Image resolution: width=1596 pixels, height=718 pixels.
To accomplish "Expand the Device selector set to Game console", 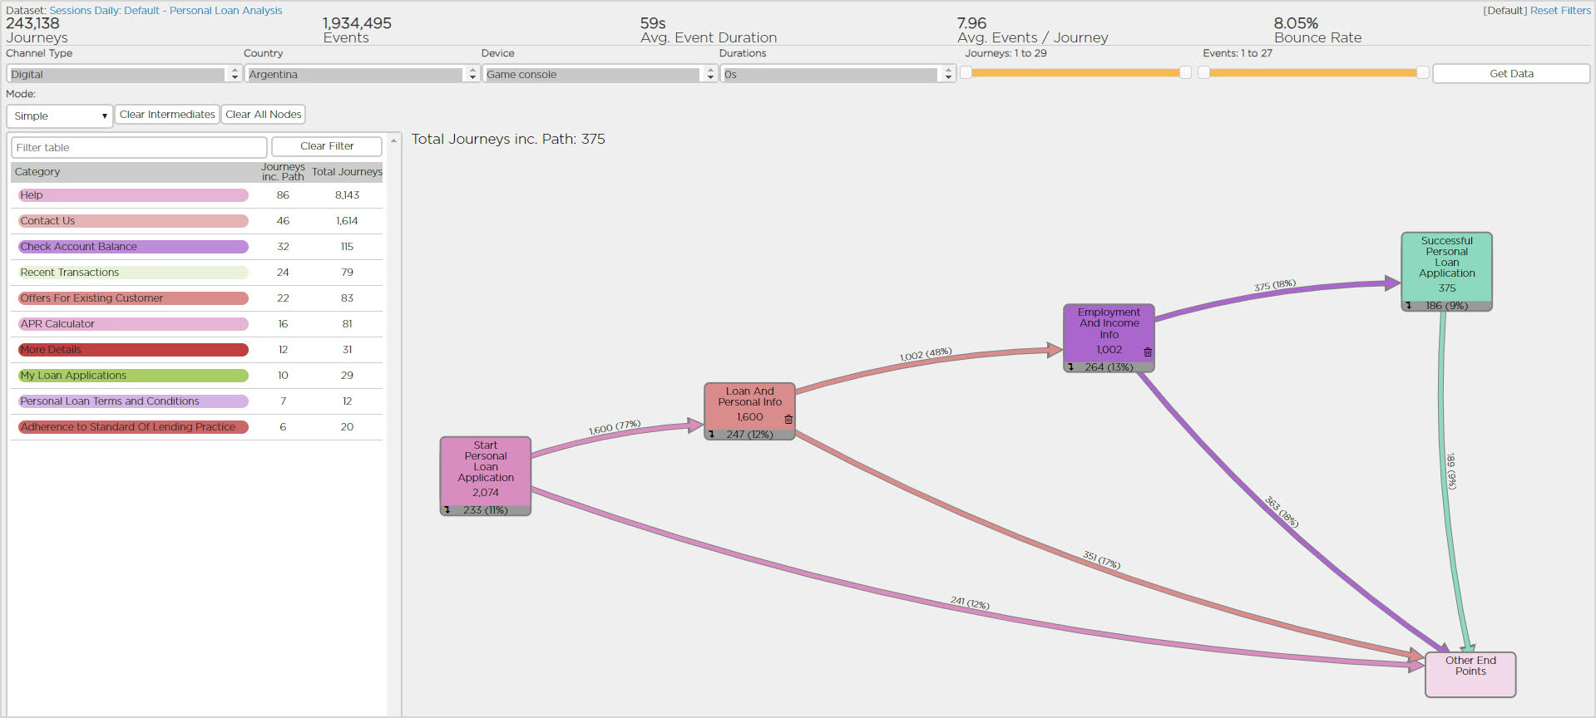I will (599, 75).
